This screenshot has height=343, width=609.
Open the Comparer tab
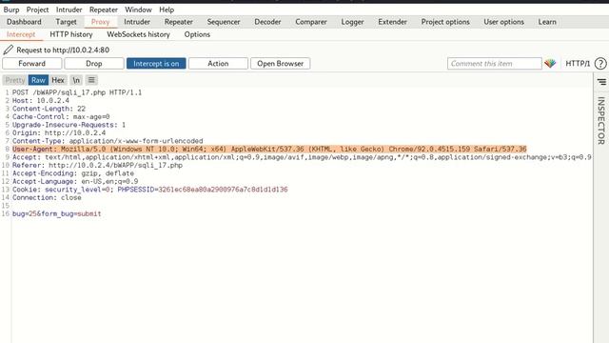pyautogui.click(x=311, y=22)
